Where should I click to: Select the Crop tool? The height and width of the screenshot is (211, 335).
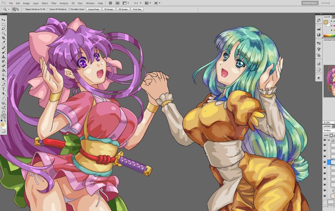(x=3, y=38)
